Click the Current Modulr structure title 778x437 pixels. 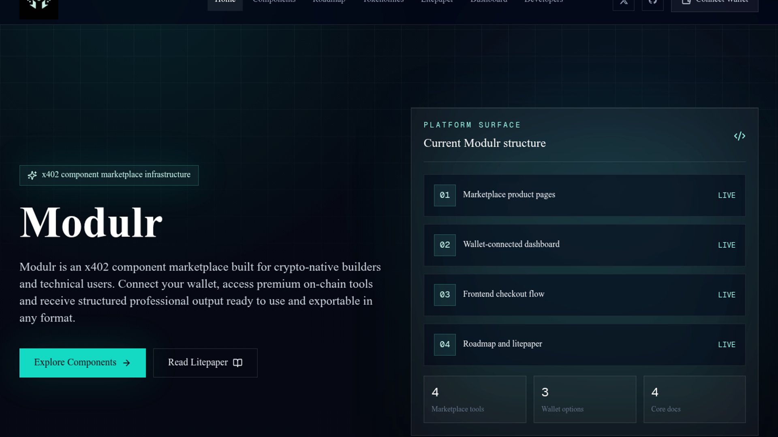pyautogui.click(x=485, y=143)
